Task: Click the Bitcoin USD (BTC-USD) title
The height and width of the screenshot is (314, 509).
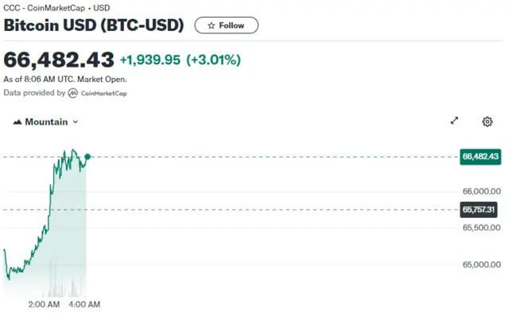Action: [94, 25]
